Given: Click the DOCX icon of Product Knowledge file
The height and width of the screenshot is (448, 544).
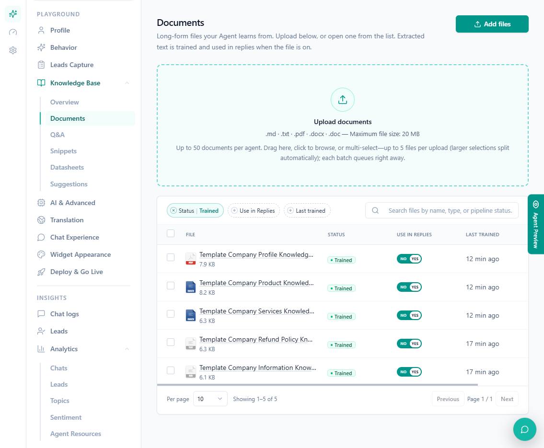Looking at the screenshot, I should [190, 287].
